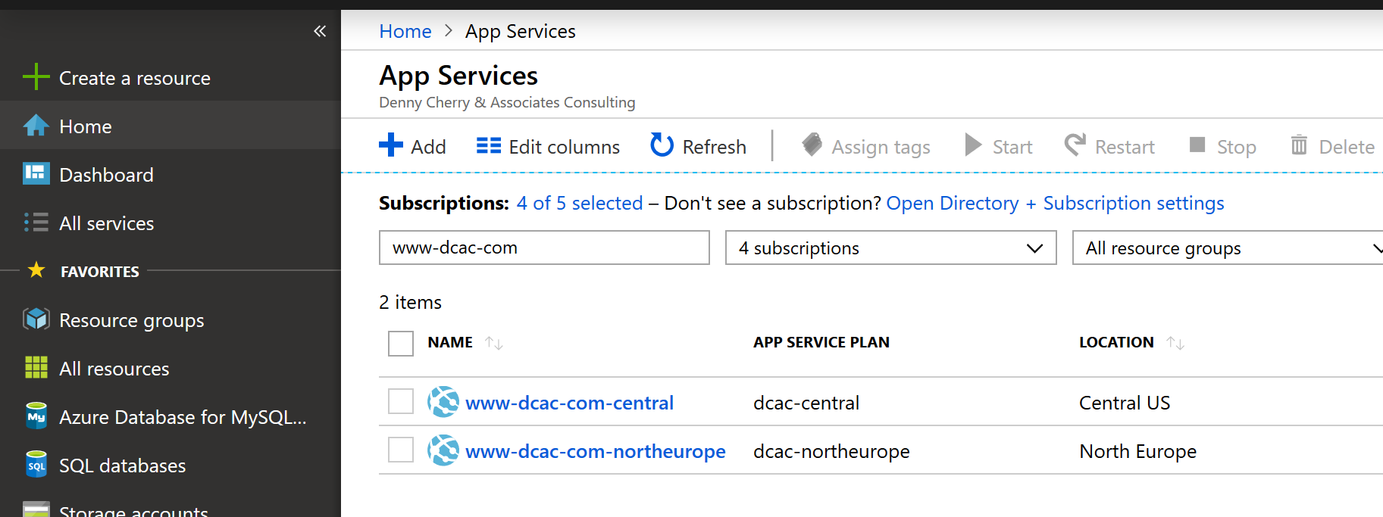Screen dimensions: 1383x517
Task: Go to Home in the breadcrumb
Action: [x=405, y=31]
